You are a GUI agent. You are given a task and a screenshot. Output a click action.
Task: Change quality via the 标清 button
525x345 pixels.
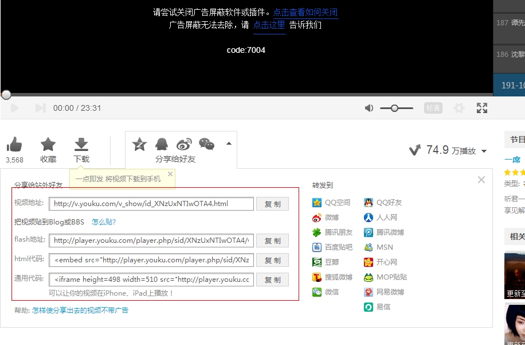tap(433, 108)
